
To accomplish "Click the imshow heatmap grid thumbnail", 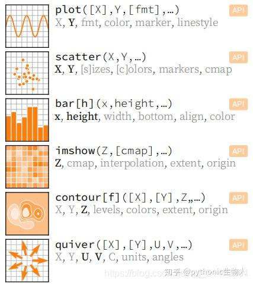I will pyautogui.click(x=27, y=167).
